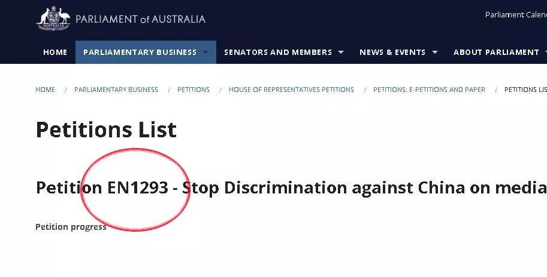This screenshot has height=277, width=547.
Task: Follow the PARLIAMENTARY BUSINESS breadcrumb link
Action: point(116,90)
